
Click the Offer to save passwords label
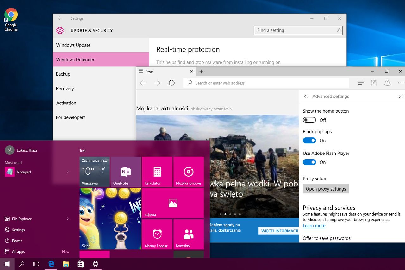[327, 238]
